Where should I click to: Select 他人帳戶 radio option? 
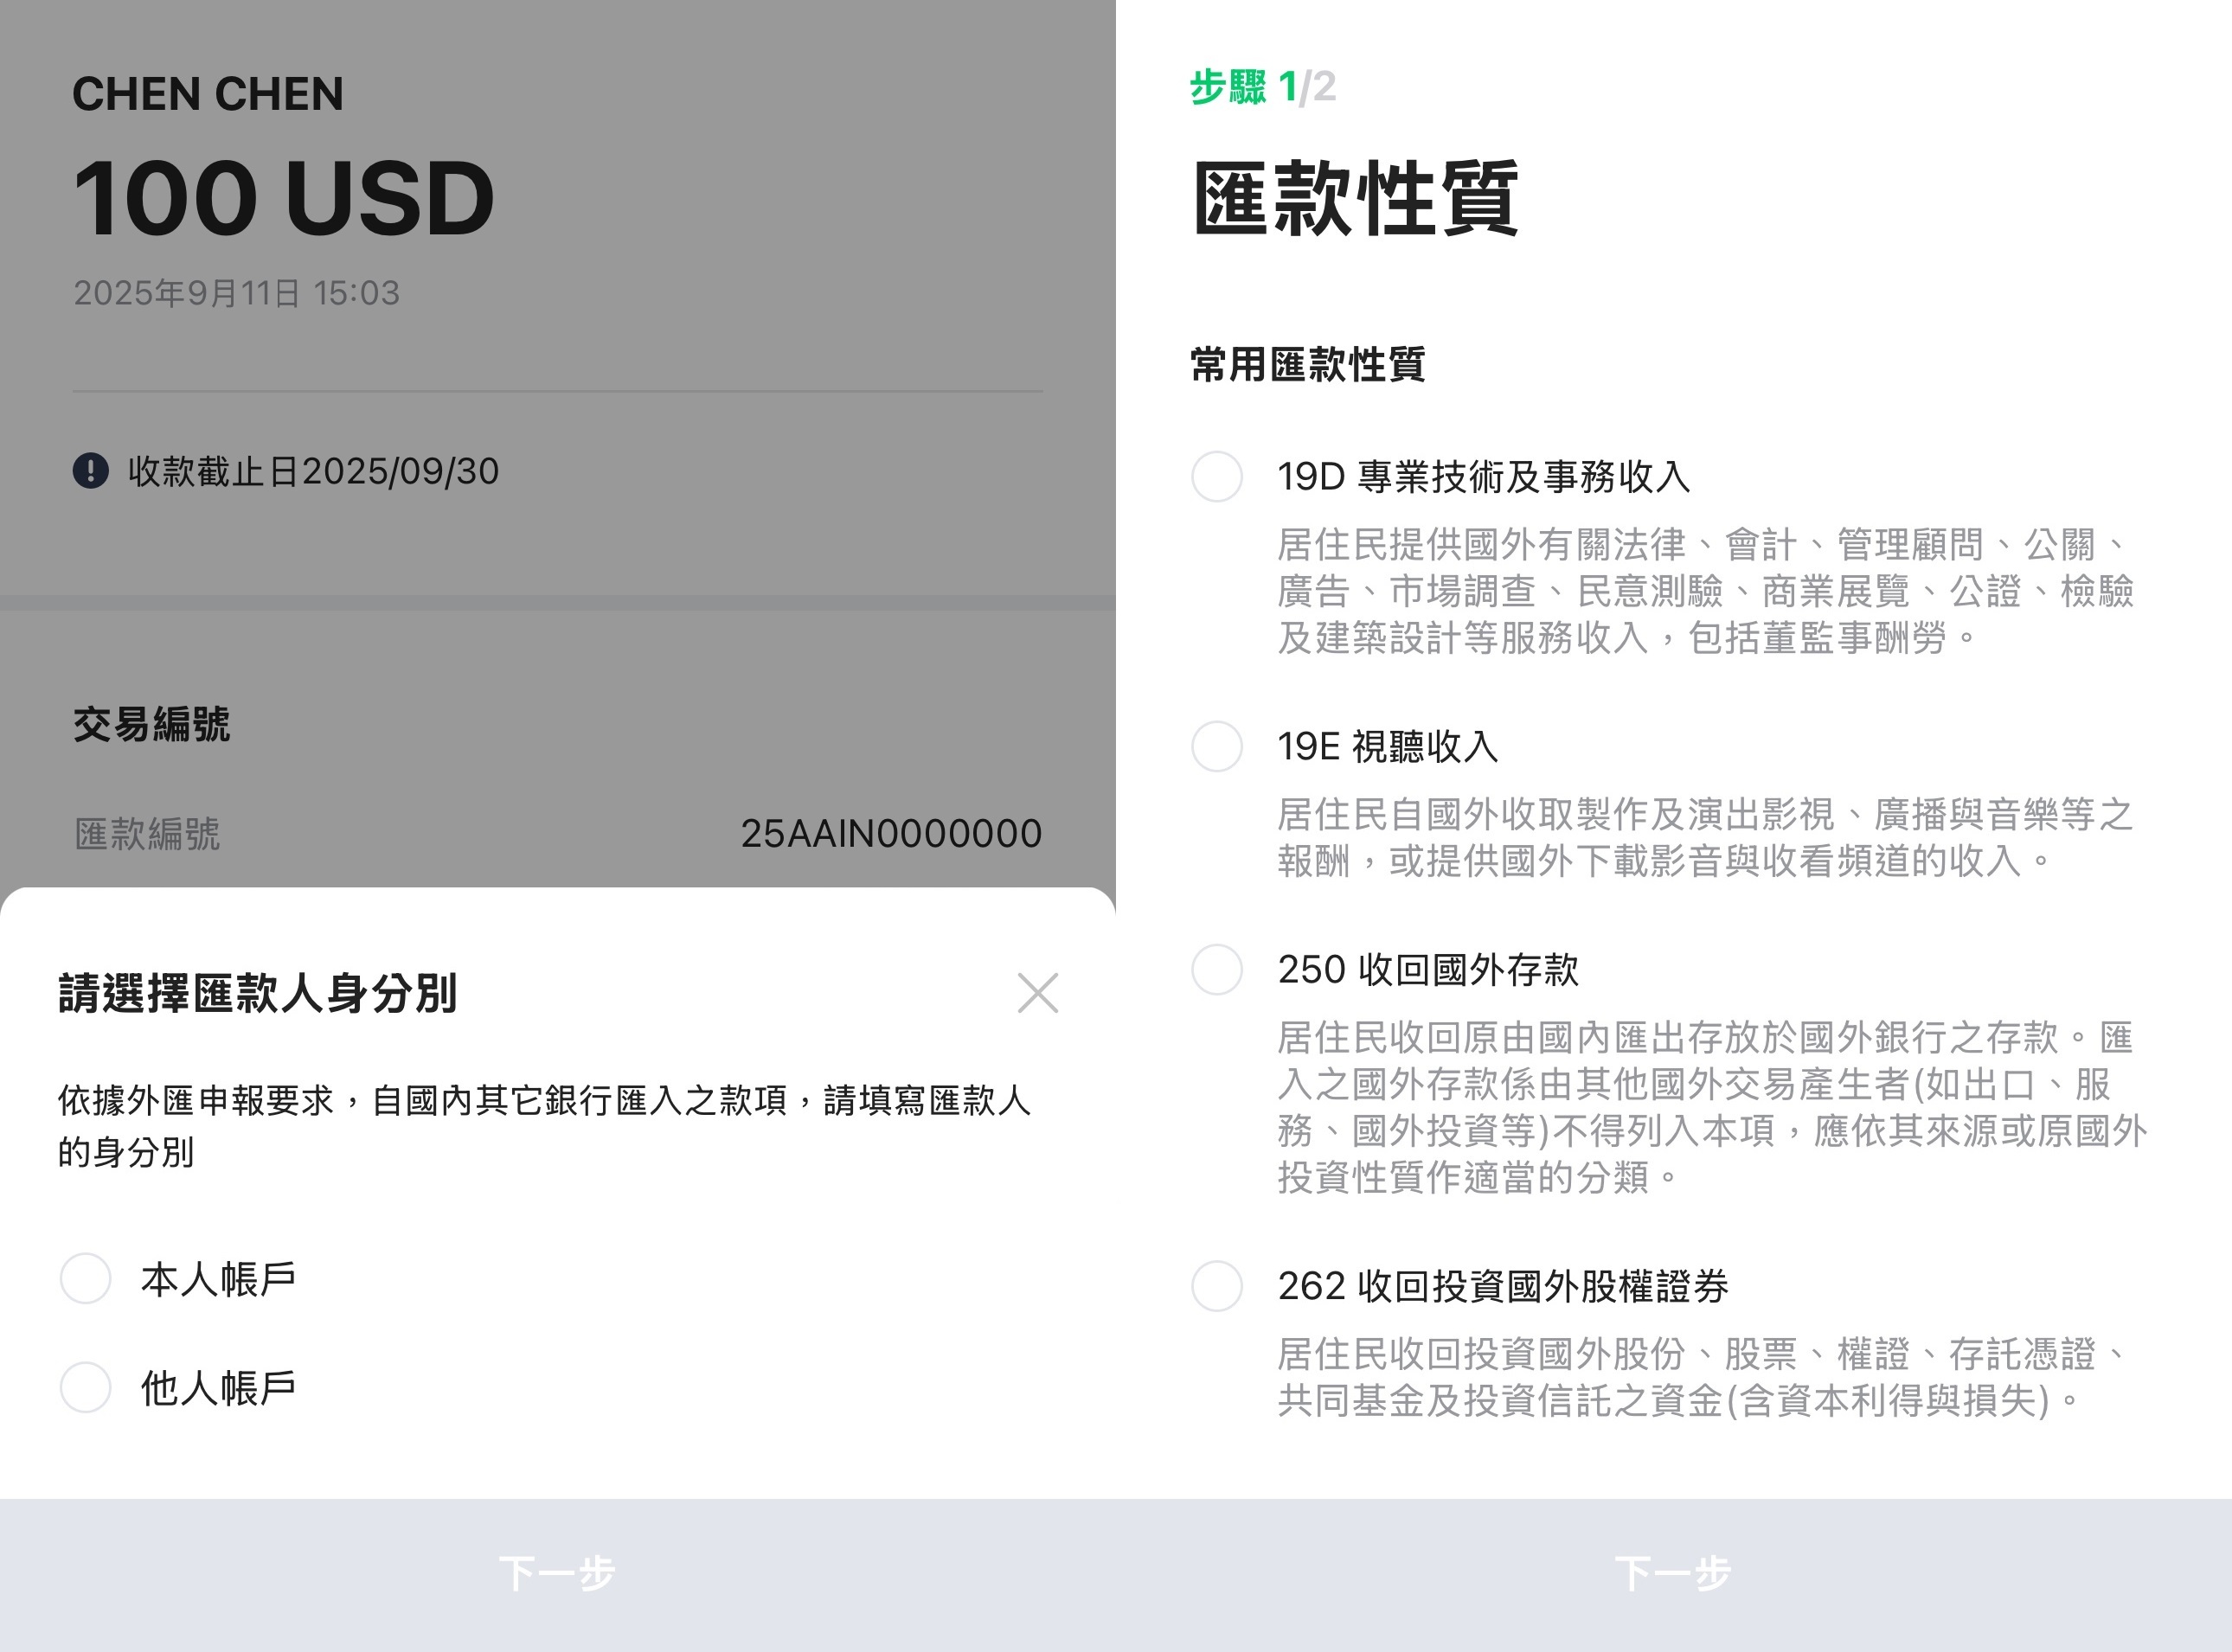coord(86,1387)
